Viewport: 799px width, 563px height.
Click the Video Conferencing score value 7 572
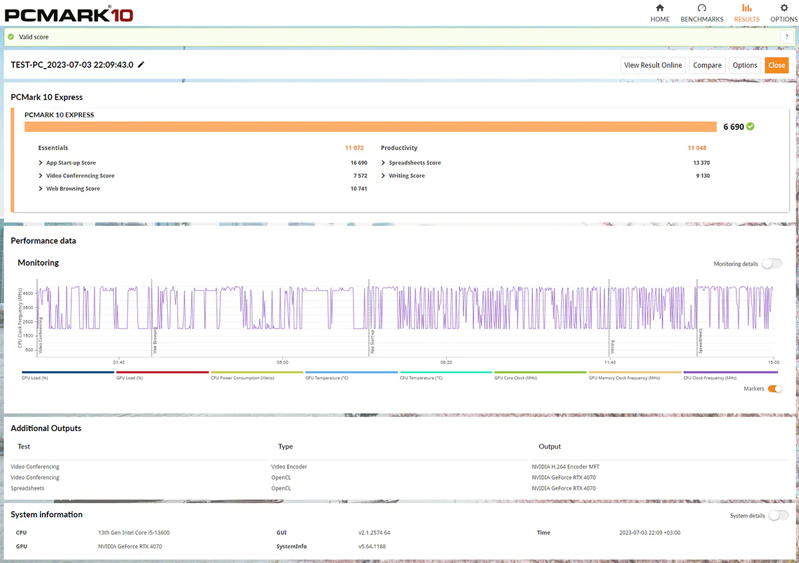point(360,176)
